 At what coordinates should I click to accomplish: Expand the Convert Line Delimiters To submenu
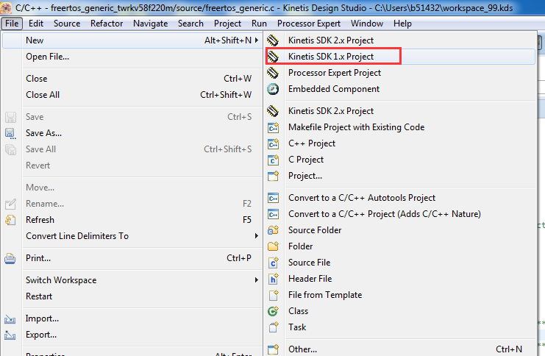[x=257, y=236]
